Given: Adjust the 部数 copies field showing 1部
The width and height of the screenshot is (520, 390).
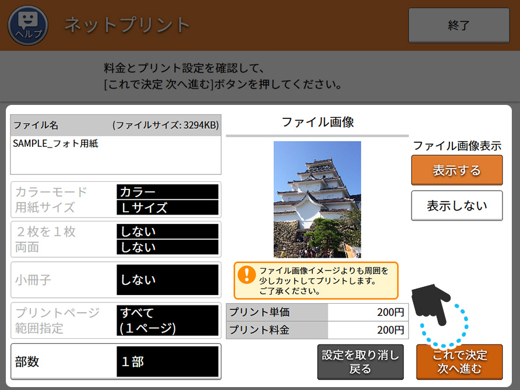Looking at the screenshot, I should click(167, 361).
